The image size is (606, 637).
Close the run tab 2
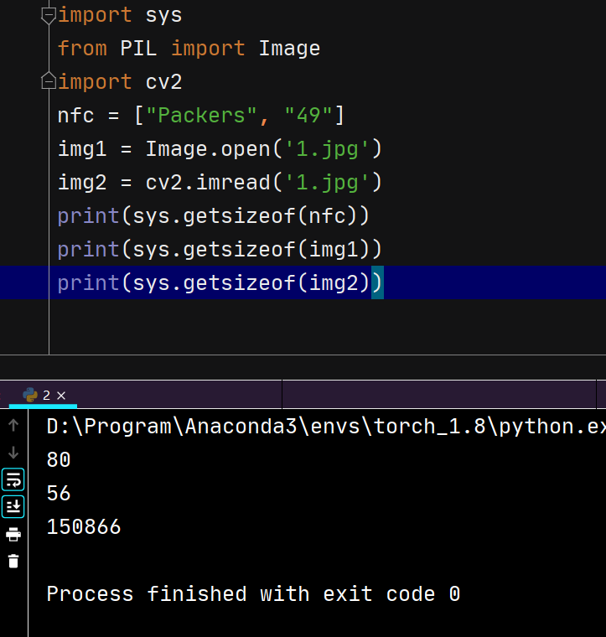point(61,396)
